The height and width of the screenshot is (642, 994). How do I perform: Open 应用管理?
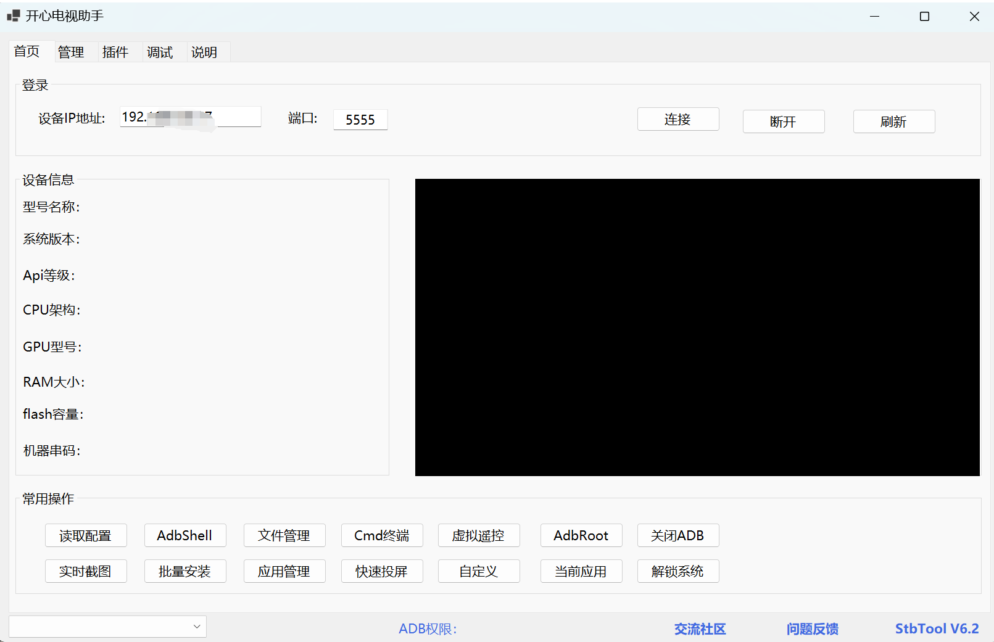pos(284,571)
